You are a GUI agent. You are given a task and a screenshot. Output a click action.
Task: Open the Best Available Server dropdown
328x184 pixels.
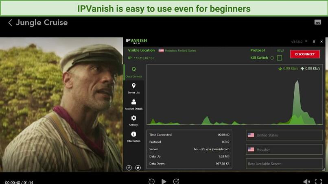pos(284,164)
